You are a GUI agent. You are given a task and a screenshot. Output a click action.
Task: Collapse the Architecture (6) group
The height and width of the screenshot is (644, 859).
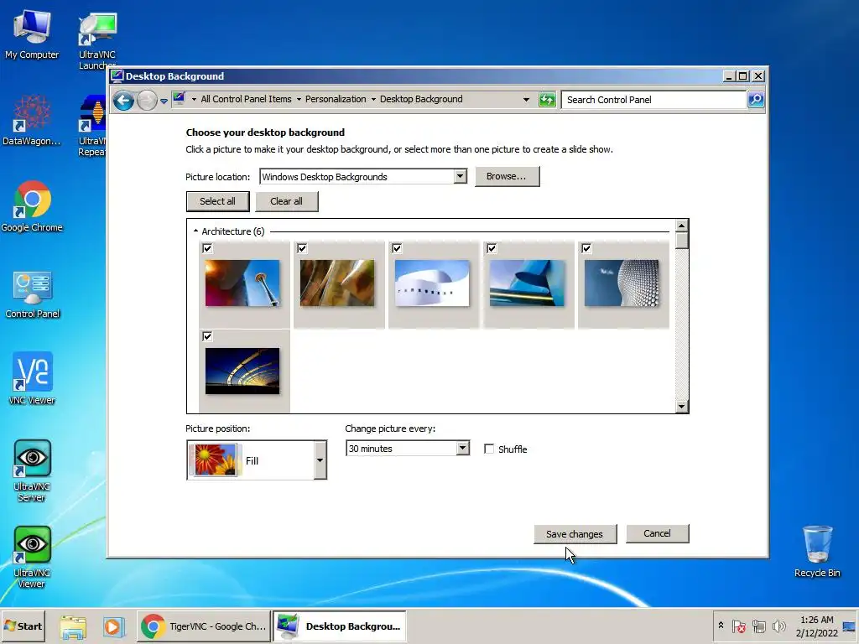(195, 231)
